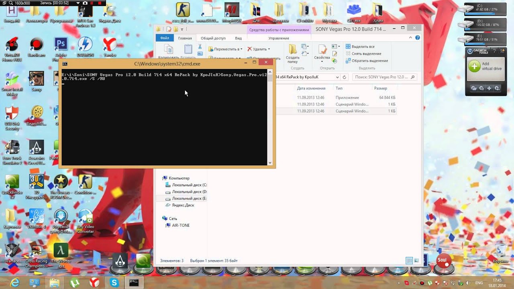Open uTorrent from taskbar
The image size is (514, 289).
[x=74, y=283]
